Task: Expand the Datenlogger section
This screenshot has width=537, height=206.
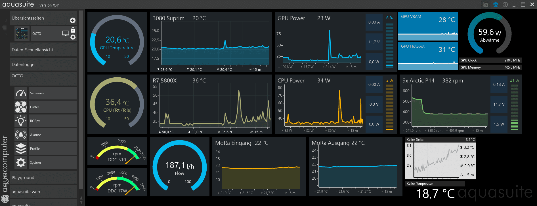Action: (x=43, y=64)
